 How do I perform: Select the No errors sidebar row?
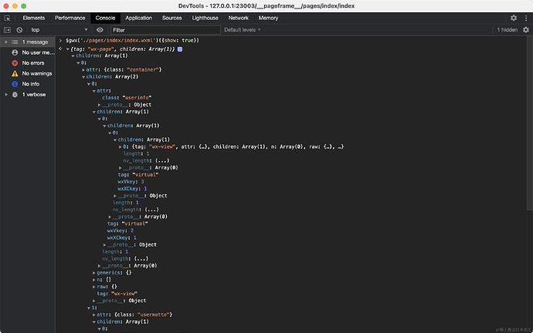[x=28, y=63]
